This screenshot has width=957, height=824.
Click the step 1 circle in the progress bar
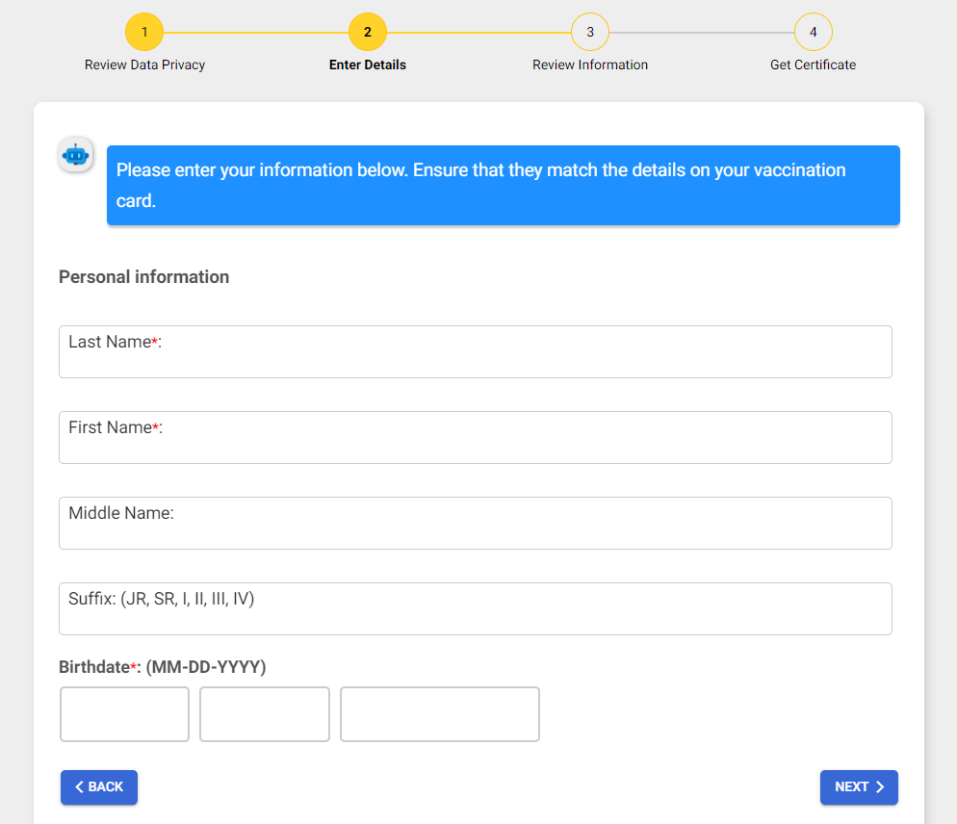(144, 32)
